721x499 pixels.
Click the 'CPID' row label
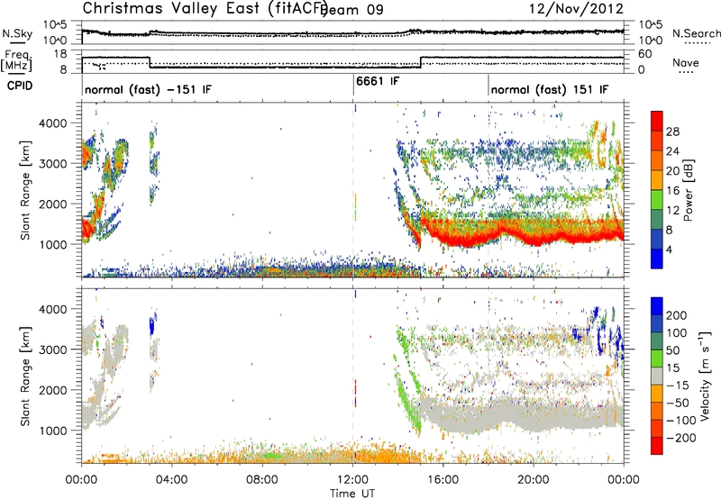pyautogui.click(x=20, y=86)
